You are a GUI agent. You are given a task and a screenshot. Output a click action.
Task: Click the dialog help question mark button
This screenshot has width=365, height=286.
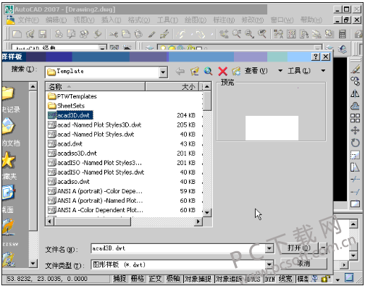pyautogui.click(x=315, y=56)
